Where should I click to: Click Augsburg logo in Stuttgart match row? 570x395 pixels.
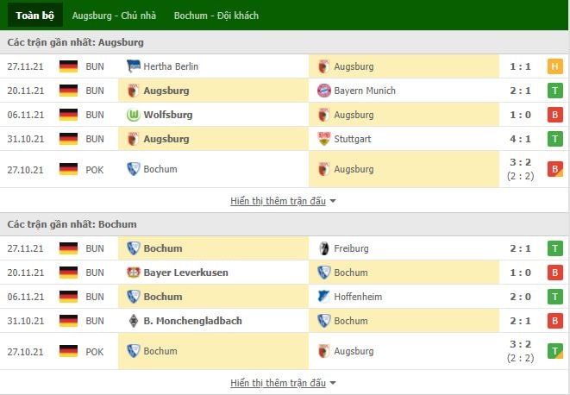click(x=134, y=139)
